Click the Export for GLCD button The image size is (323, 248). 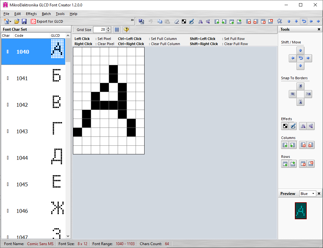[x=47, y=21]
